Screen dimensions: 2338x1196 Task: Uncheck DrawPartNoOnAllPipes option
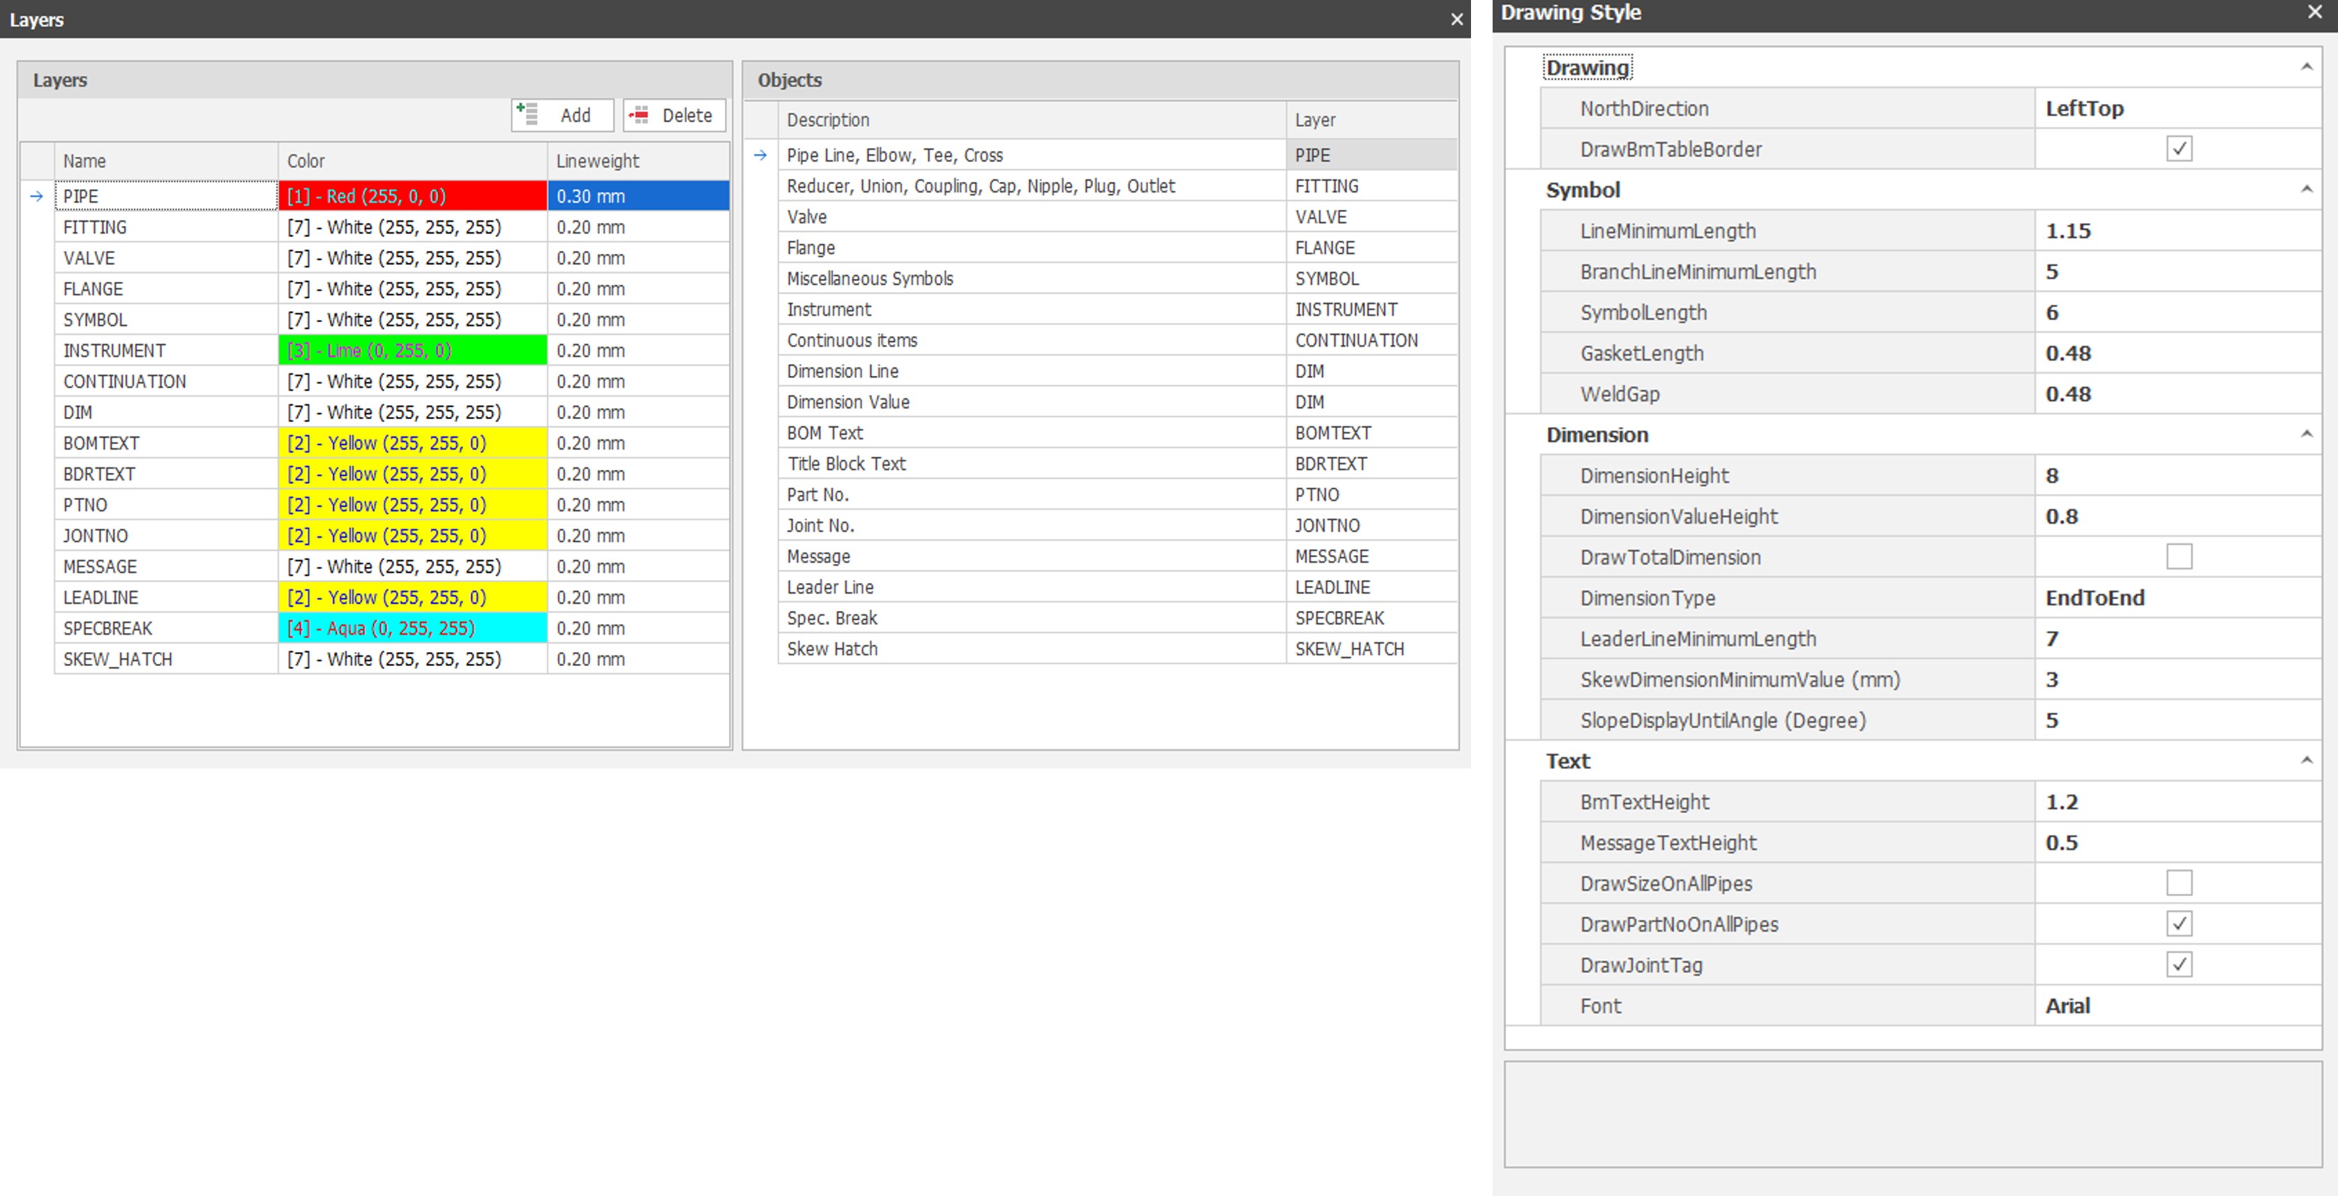(2178, 924)
